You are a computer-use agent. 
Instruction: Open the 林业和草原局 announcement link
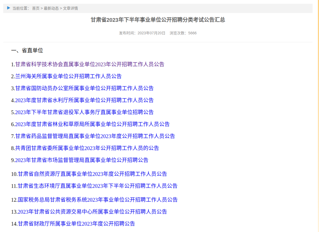pos(92,124)
